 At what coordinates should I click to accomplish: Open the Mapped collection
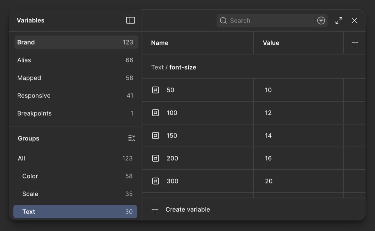click(x=76, y=78)
